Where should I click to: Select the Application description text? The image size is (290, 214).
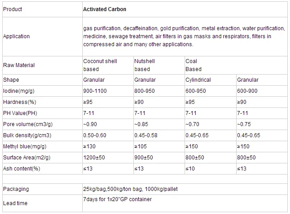[x=183, y=36]
